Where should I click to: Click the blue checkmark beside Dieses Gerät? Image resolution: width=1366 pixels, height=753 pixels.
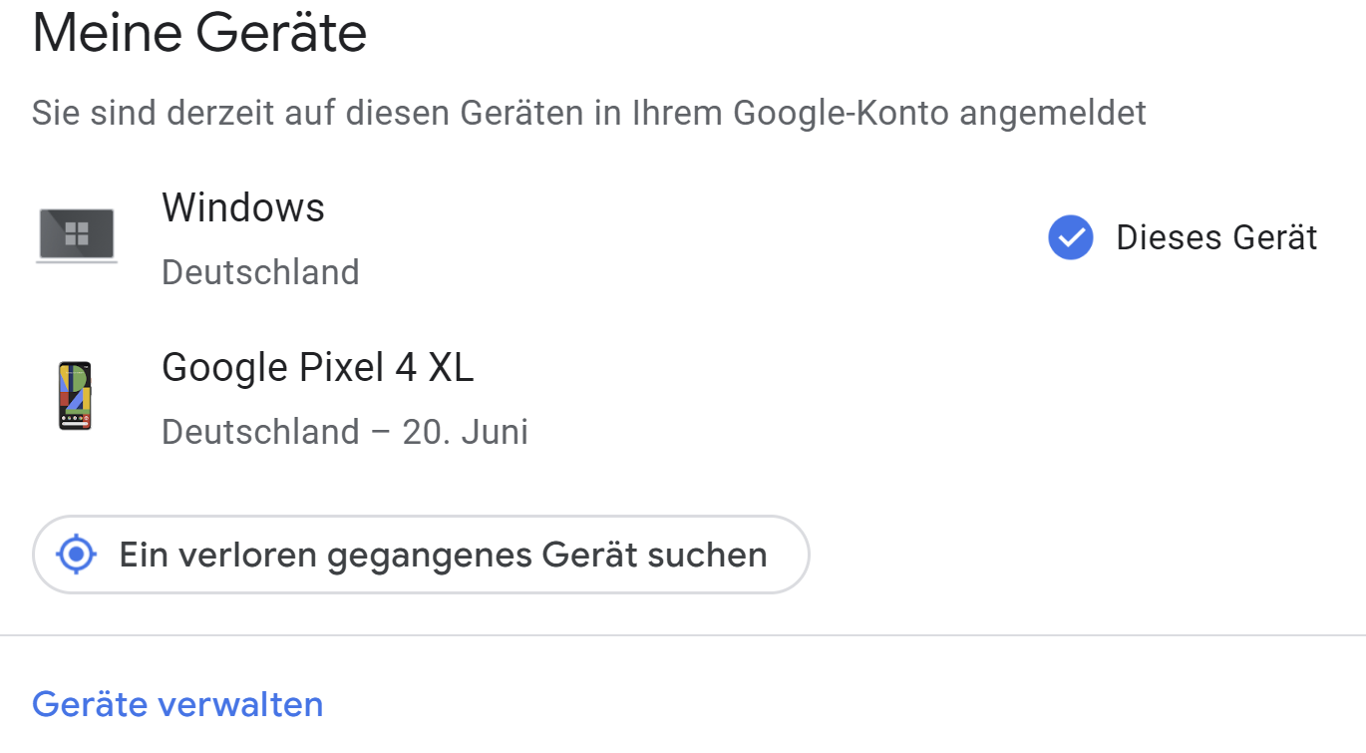tap(1071, 237)
